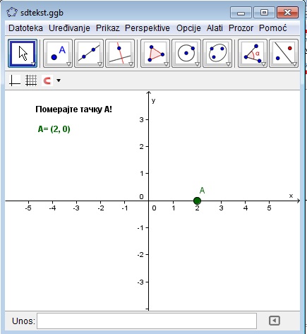The image size is (307, 334).
Task: Toggle the coordinate axes display
Action: click(x=15, y=80)
